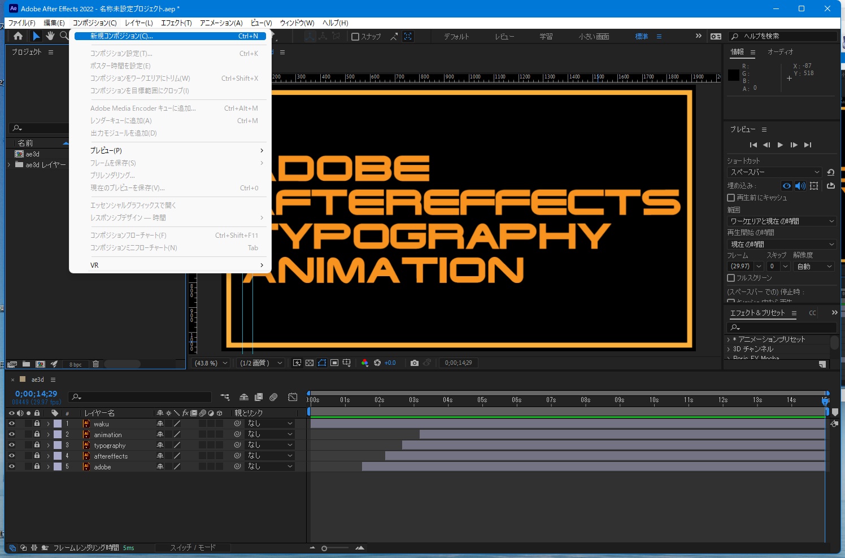Image resolution: width=845 pixels, height=558 pixels.
Task: Open the プレビュー(P) submenu
Action: (170, 151)
